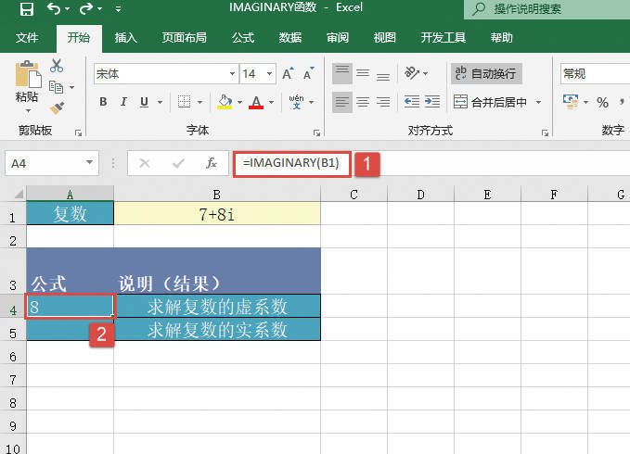Select the Format Painter brush icon
630x454 pixels.
[57, 107]
